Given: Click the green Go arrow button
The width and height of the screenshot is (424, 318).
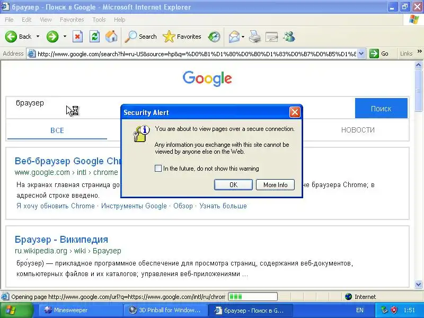Looking at the screenshot, I should click(x=374, y=54).
